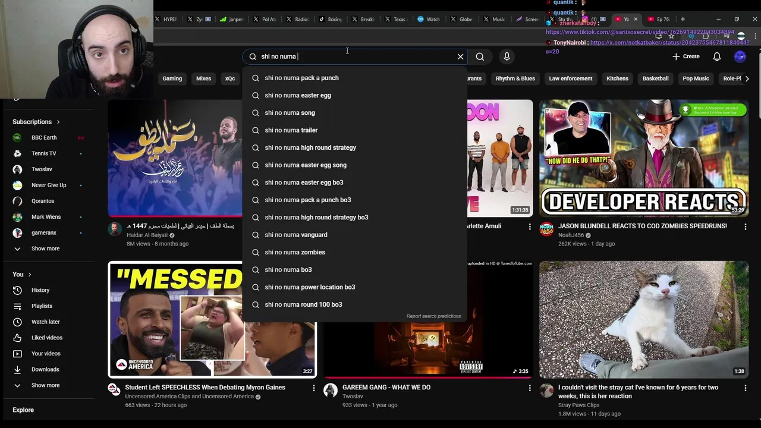Open Twoslav avatar beside Gareem Gang video
761x428 pixels.
pyautogui.click(x=330, y=390)
